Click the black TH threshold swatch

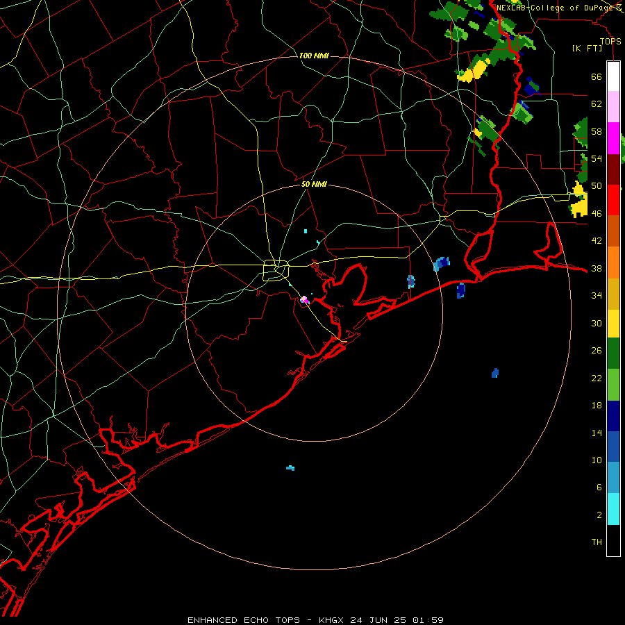pyautogui.click(x=613, y=540)
